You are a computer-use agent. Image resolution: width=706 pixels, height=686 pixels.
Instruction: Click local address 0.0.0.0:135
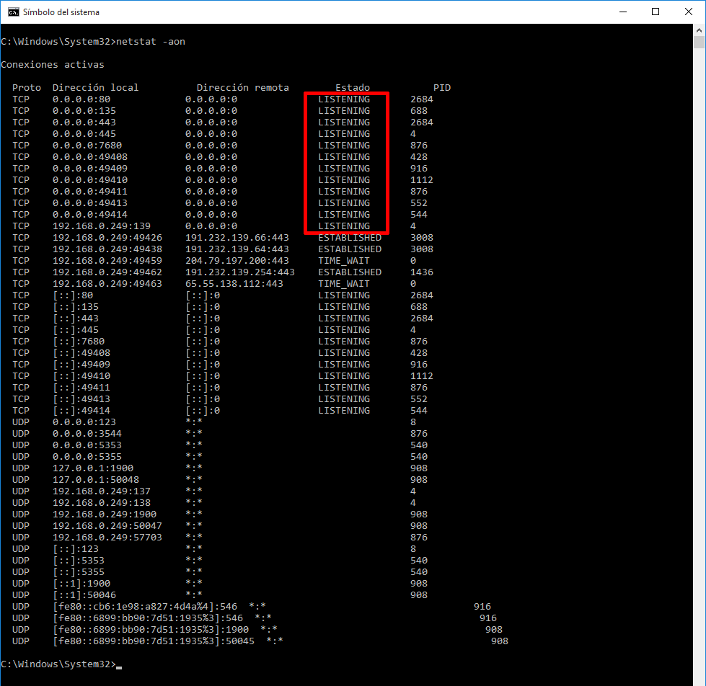tap(84, 111)
